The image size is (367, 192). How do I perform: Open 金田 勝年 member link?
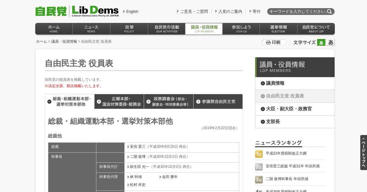(x=170, y=177)
